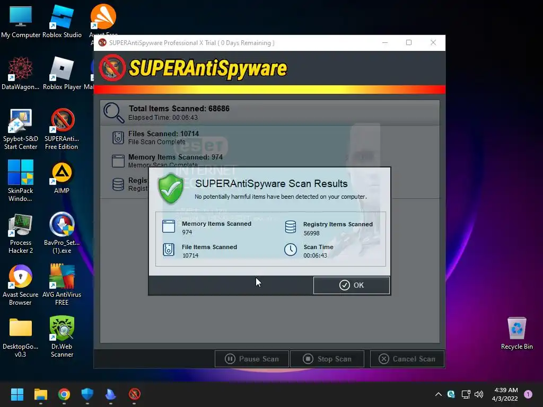The image size is (543, 407).
Task: Open Google Chrome from taskbar
Action: [x=64, y=394]
